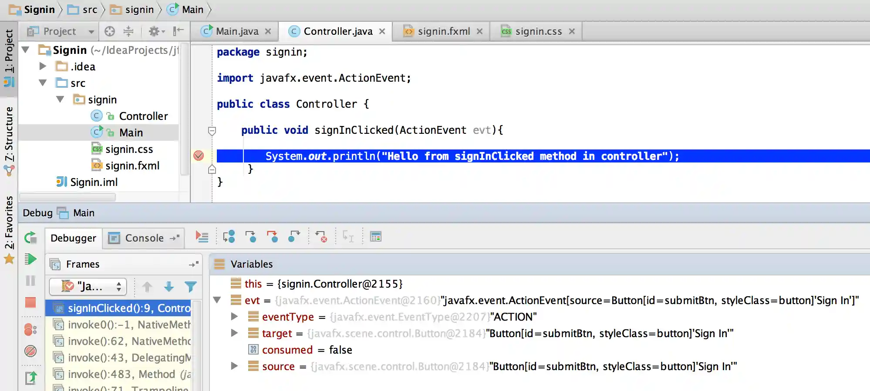
Task: Toggle breakpoint on the println line
Action: [x=199, y=156]
